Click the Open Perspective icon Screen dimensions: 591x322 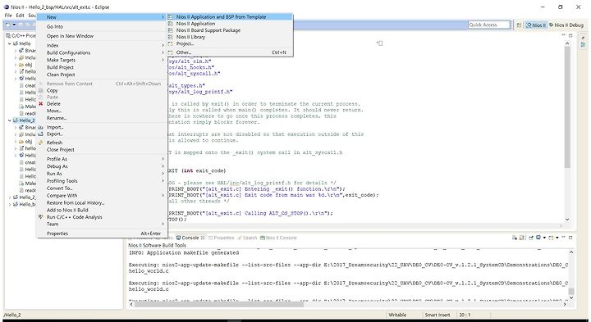pos(519,25)
